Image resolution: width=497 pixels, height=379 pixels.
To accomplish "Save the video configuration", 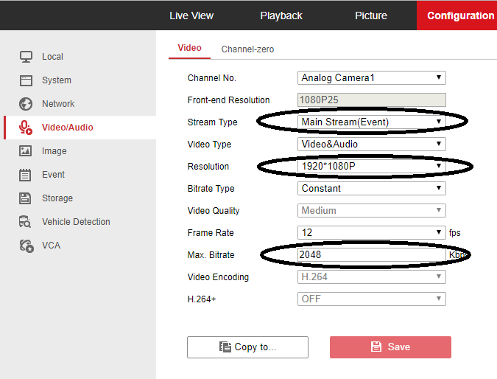I will coord(390,347).
